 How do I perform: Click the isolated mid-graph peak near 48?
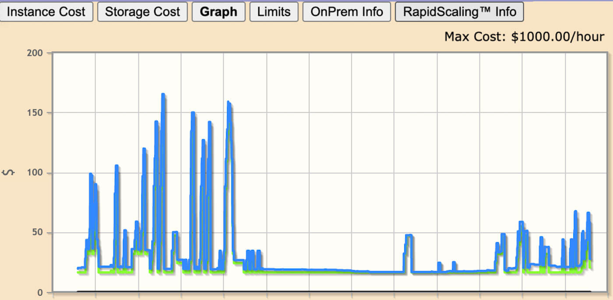coord(409,236)
